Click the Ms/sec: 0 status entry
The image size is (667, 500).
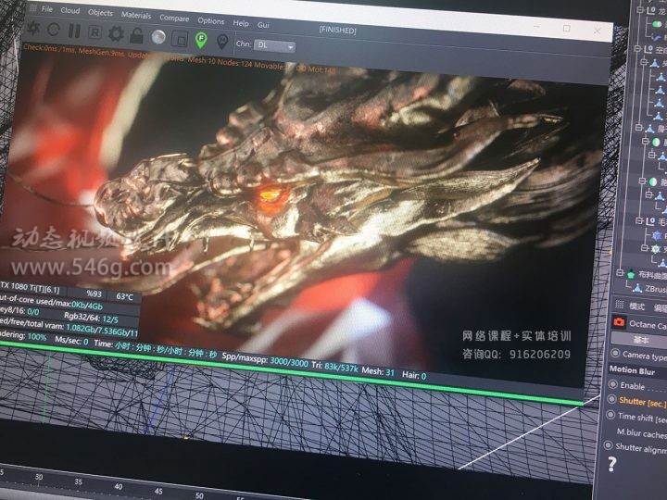point(71,341)
